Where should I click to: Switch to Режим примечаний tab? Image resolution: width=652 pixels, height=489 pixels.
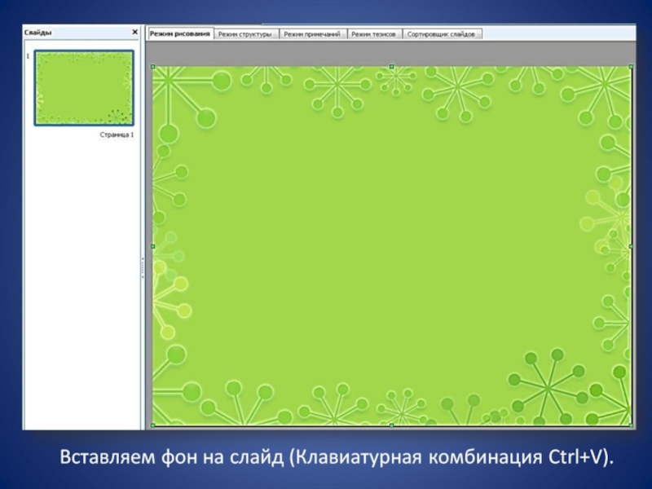click(313, 34)
